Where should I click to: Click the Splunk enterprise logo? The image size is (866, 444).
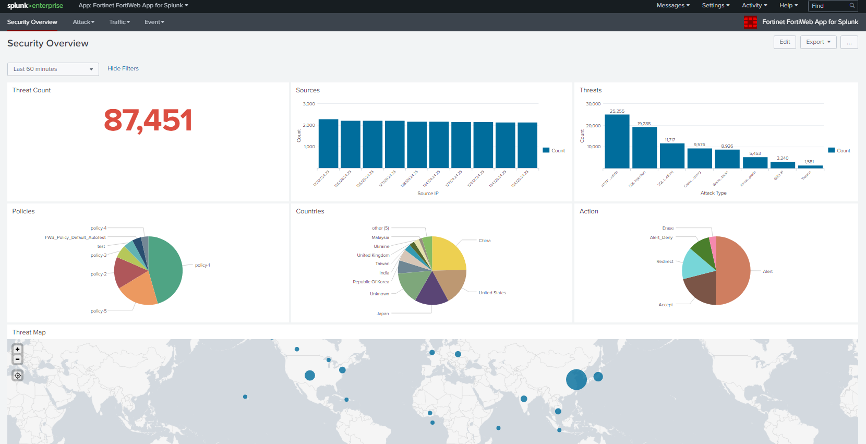pyautogui.click(x=35, y=6)
